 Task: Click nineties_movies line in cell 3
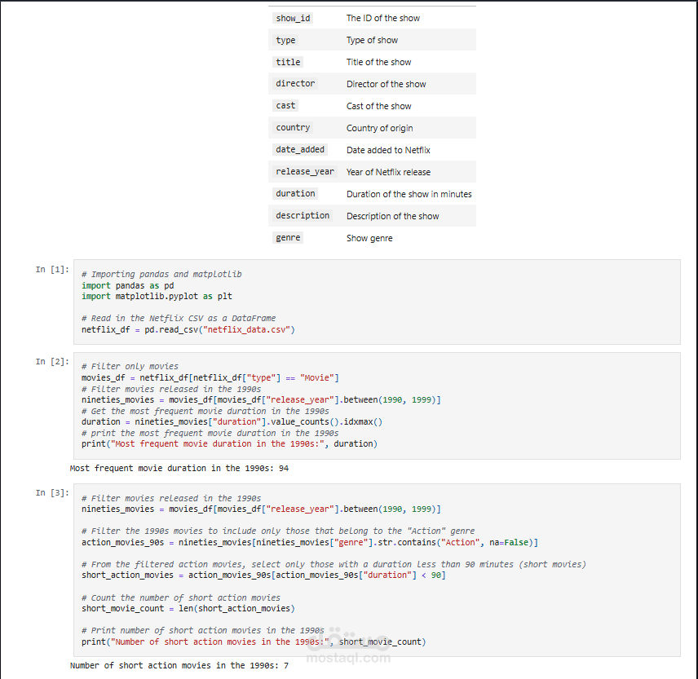pos(261,509)
